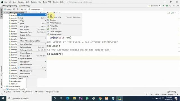The height and width of the screenshot is (101, 180).
Task: Expand the Refactor submenu
Action: [32, 38]
